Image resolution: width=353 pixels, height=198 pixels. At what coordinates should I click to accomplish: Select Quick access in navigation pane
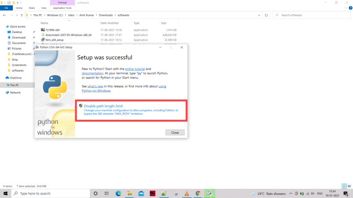click(x=18, y=26)
